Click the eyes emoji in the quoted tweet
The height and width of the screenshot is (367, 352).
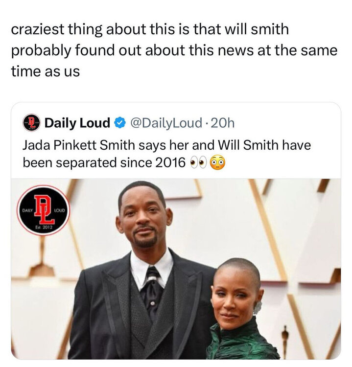[x=198, y=162]
